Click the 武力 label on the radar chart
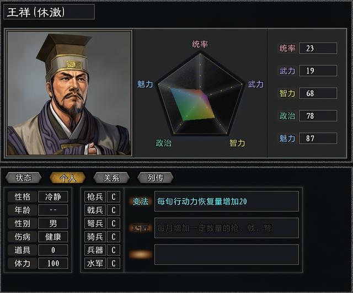 (255, 84)
